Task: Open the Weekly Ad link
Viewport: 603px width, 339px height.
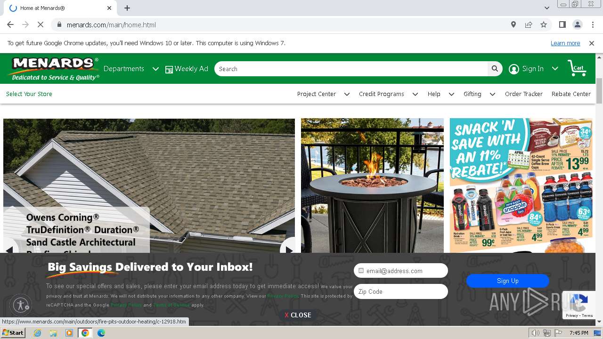Action: click(x=191, y=69)
